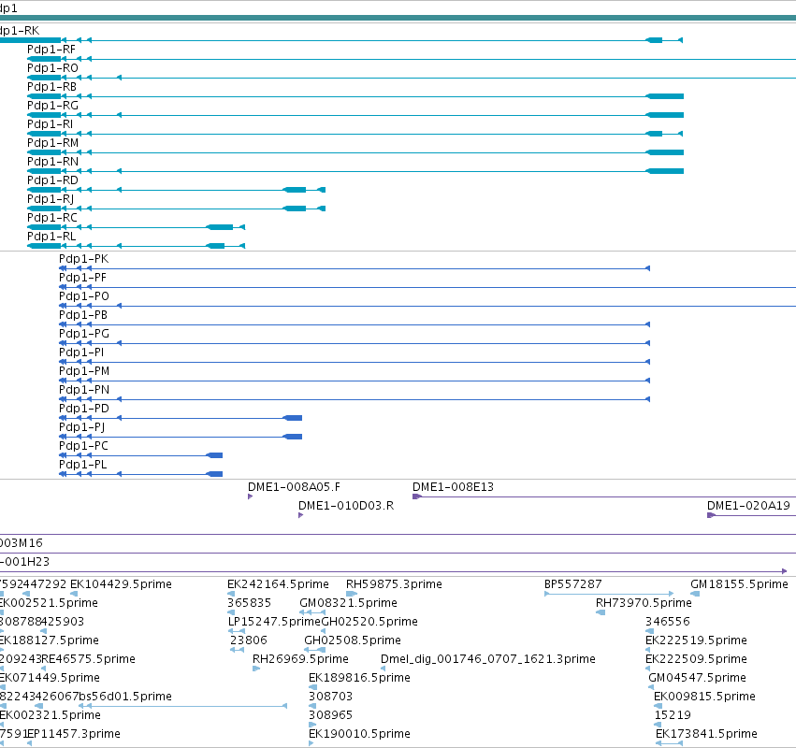Click the Pdp1-PC protein label

pos(84,446)
